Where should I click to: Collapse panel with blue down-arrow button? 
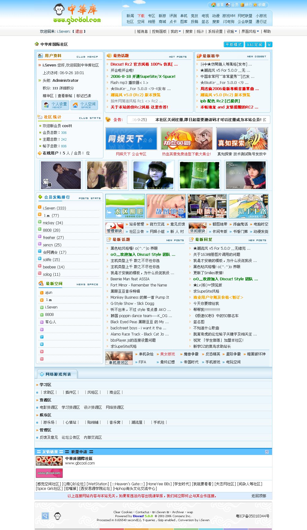pos(269,44)
